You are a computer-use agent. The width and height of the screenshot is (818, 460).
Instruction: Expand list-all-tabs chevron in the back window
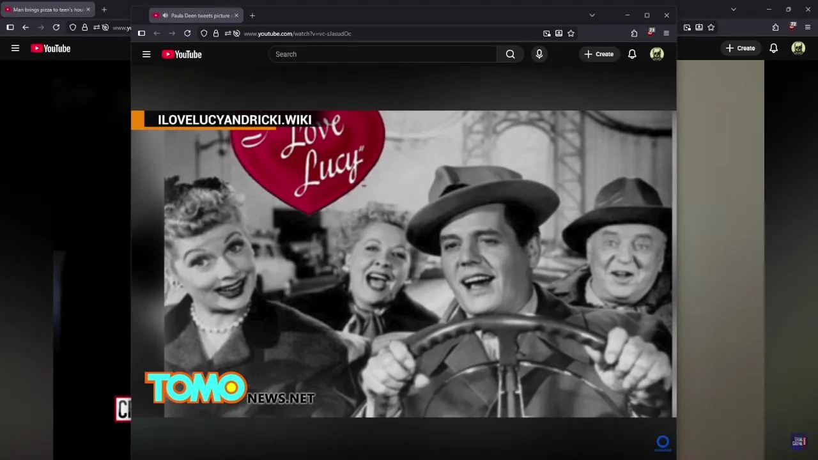[x=734, y=10]
